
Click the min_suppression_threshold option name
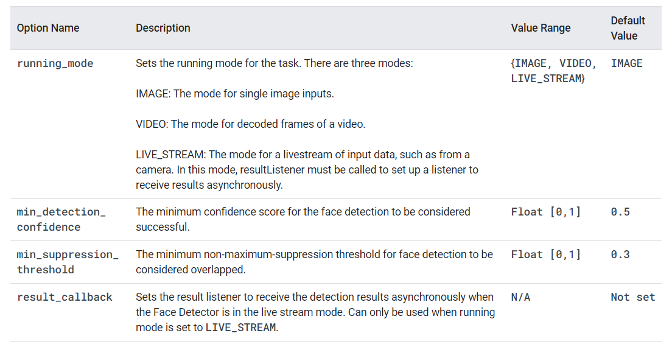[x=67, y=262]
